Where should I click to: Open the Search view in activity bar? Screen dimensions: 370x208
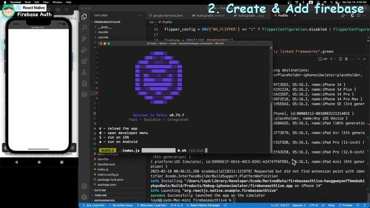tap(84, 28)
